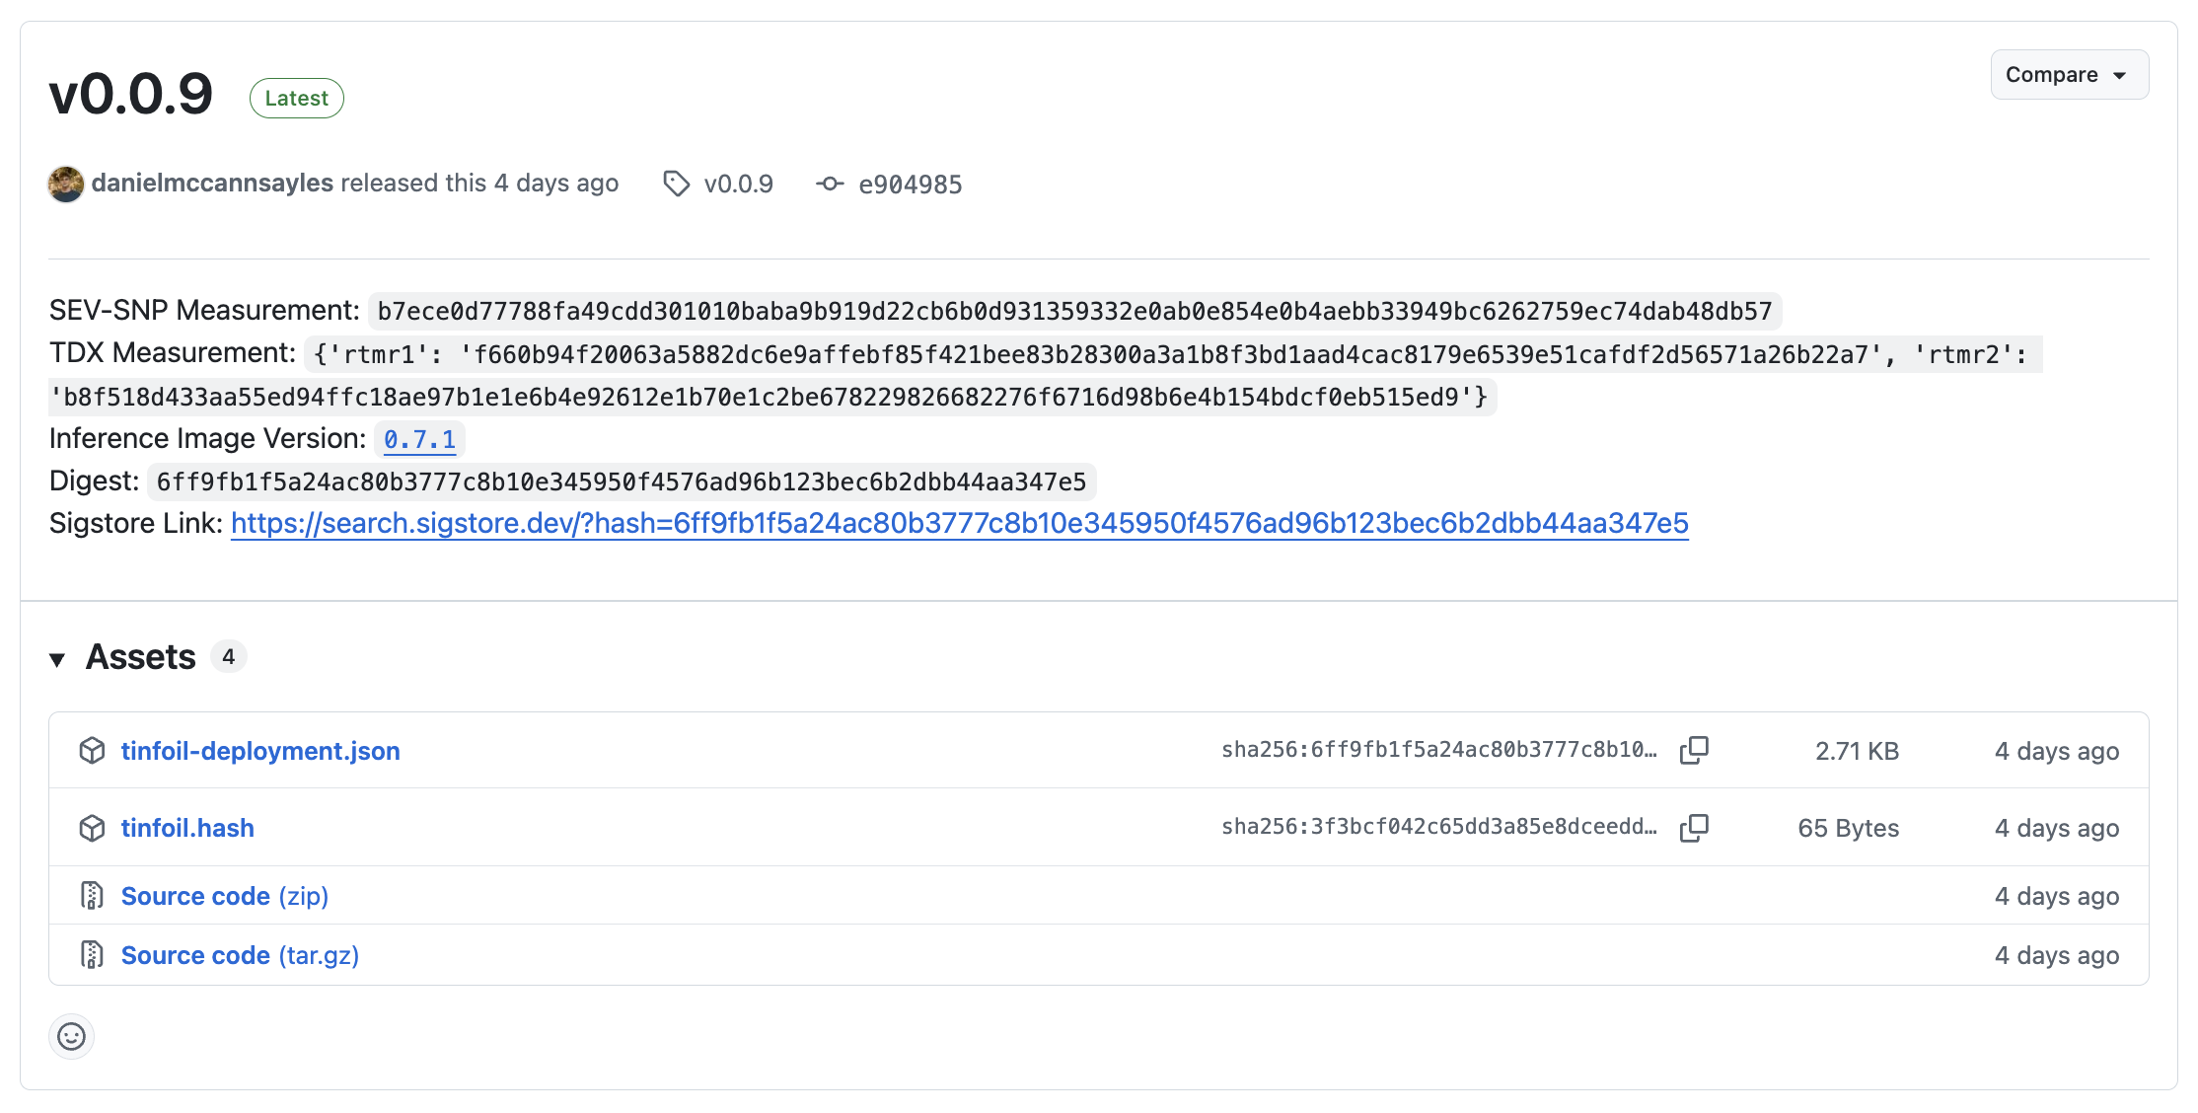Click danielmccannsayles's avatar picture
Image resolution: width=2198 pixels, height=1113 pixels.
pyautogui.click(x=65, y=184)
